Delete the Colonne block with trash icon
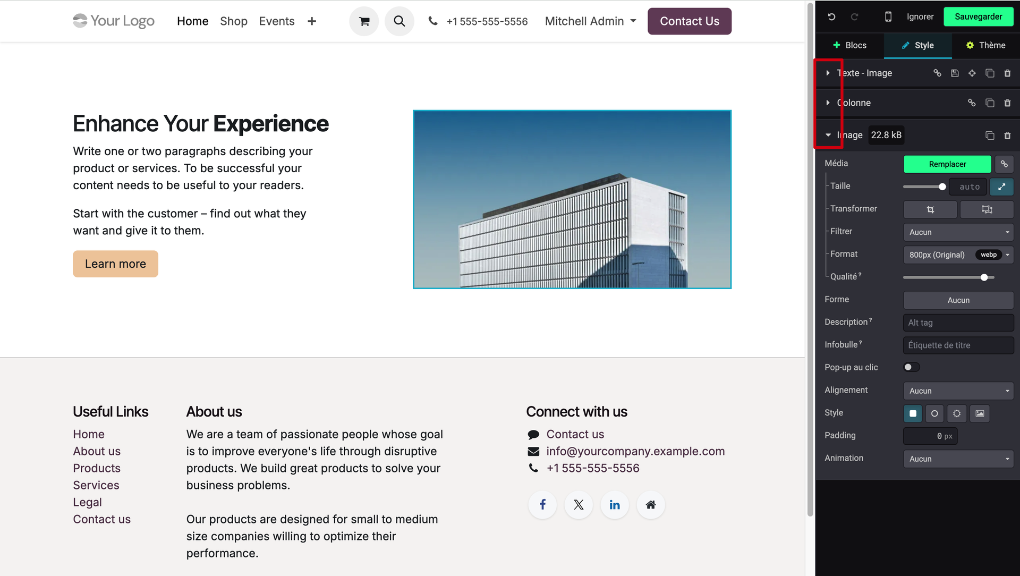 tap(1007, 103)
